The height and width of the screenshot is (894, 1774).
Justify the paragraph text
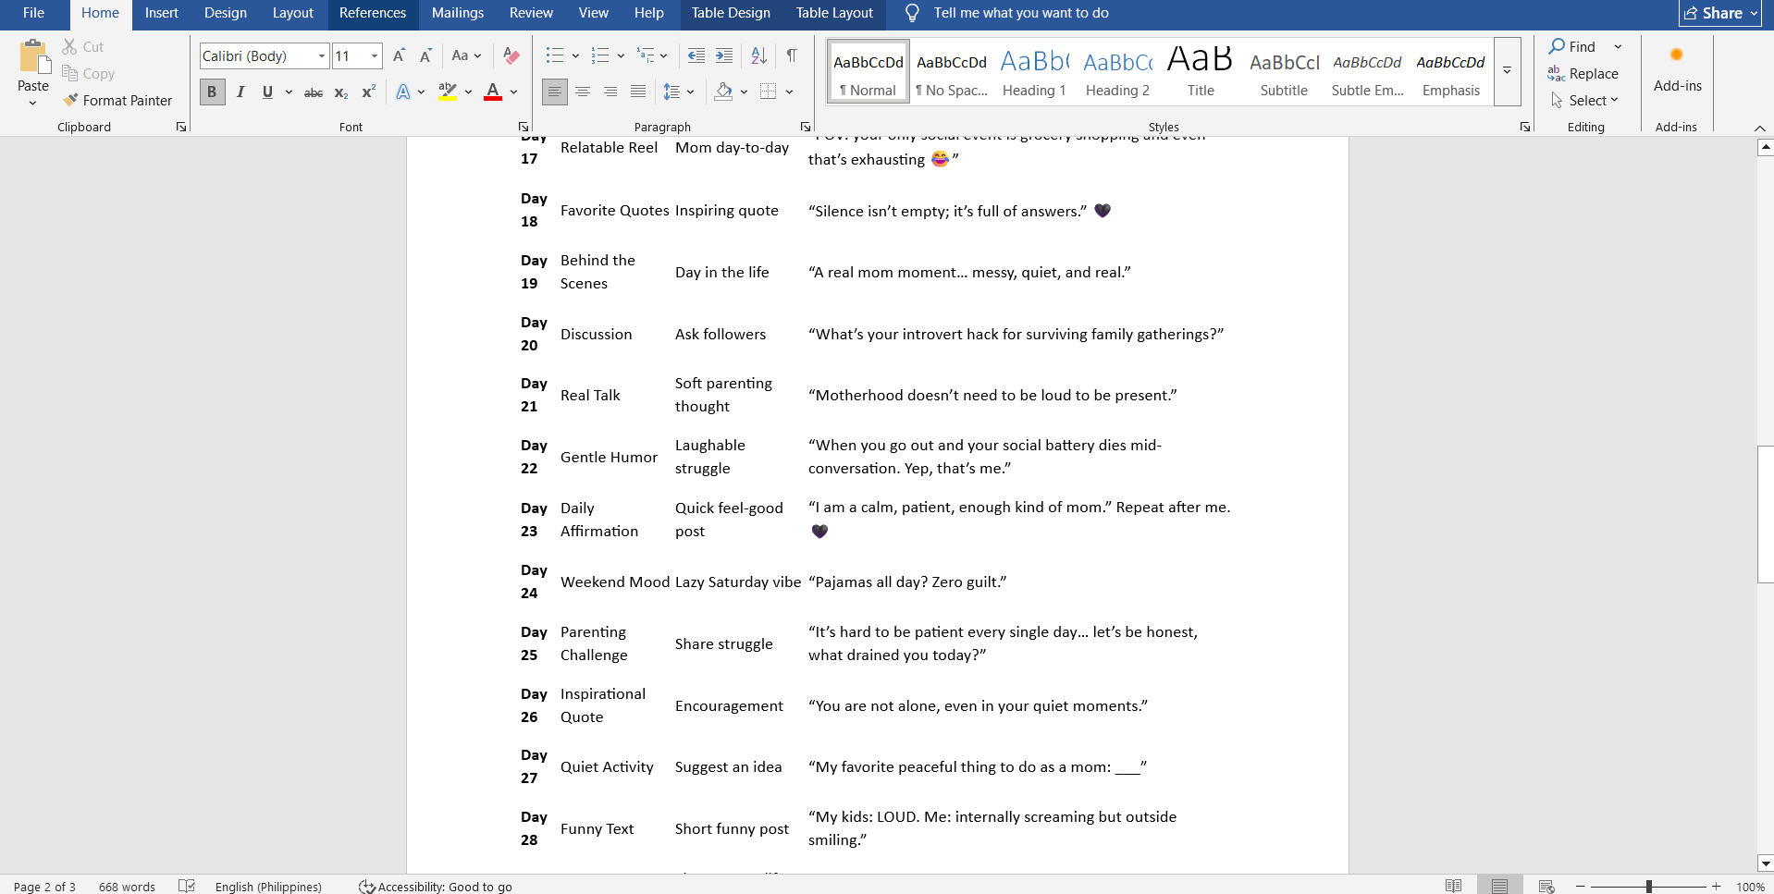pyautogui.click(x=638, y=92)
